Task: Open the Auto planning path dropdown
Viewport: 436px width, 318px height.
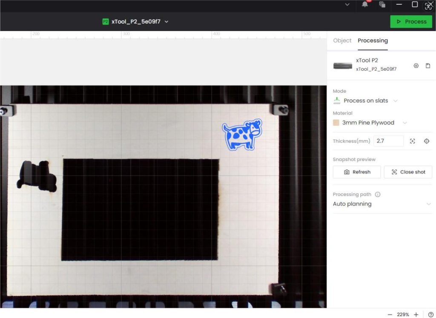Action: coord(382,204)
